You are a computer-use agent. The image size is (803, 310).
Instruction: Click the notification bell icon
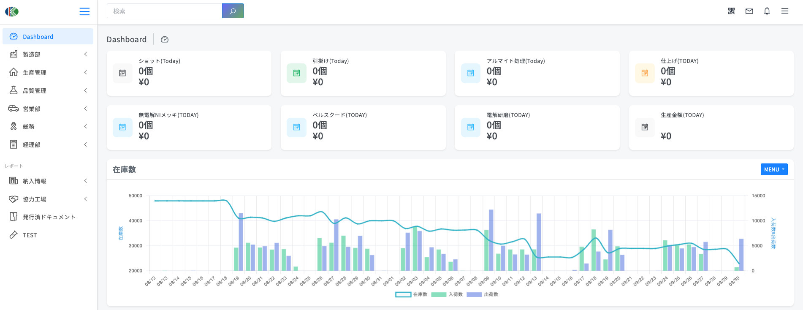767,11
